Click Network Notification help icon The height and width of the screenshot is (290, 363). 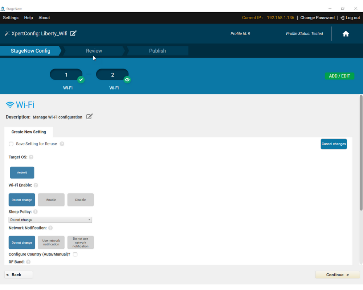click(50, 228)
